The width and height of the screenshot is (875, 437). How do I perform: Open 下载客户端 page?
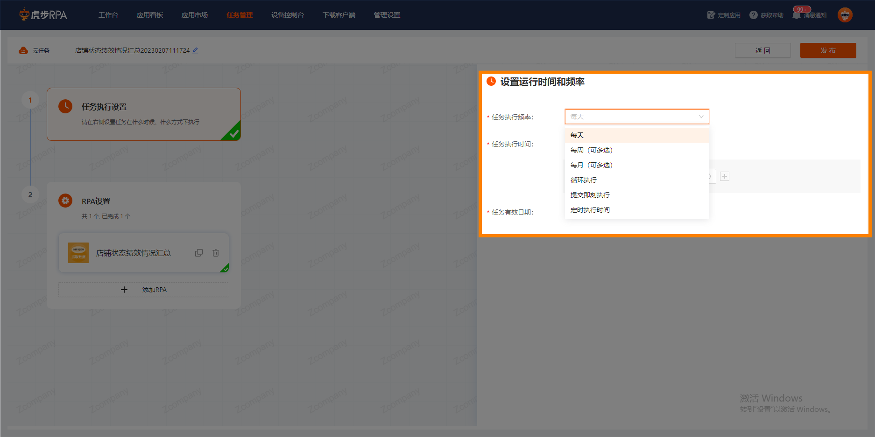(339, 15)
